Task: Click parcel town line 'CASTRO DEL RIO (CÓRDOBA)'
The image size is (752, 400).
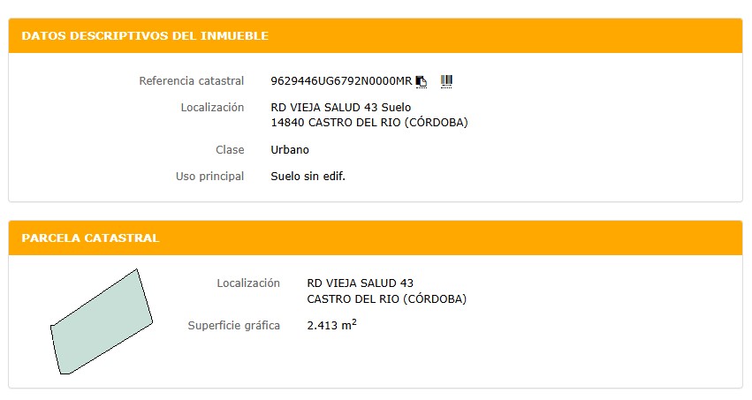Action: tap(386, 298)
